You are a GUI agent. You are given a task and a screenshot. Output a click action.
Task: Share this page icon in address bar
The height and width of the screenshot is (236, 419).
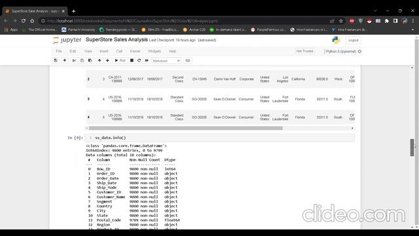coord(332,21)
